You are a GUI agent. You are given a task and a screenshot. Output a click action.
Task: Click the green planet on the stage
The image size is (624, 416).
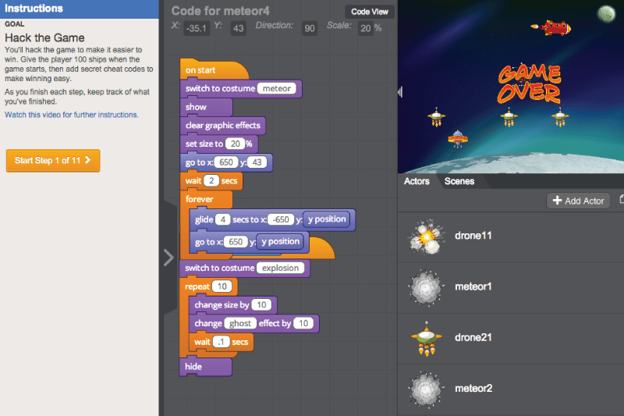607,13
